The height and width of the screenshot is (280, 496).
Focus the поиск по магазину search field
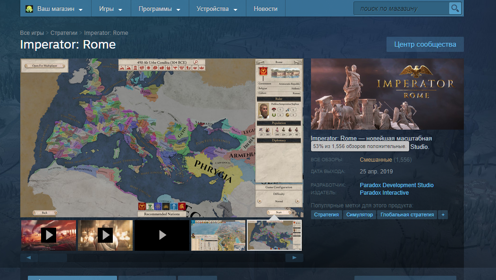[x=401, y=8]
